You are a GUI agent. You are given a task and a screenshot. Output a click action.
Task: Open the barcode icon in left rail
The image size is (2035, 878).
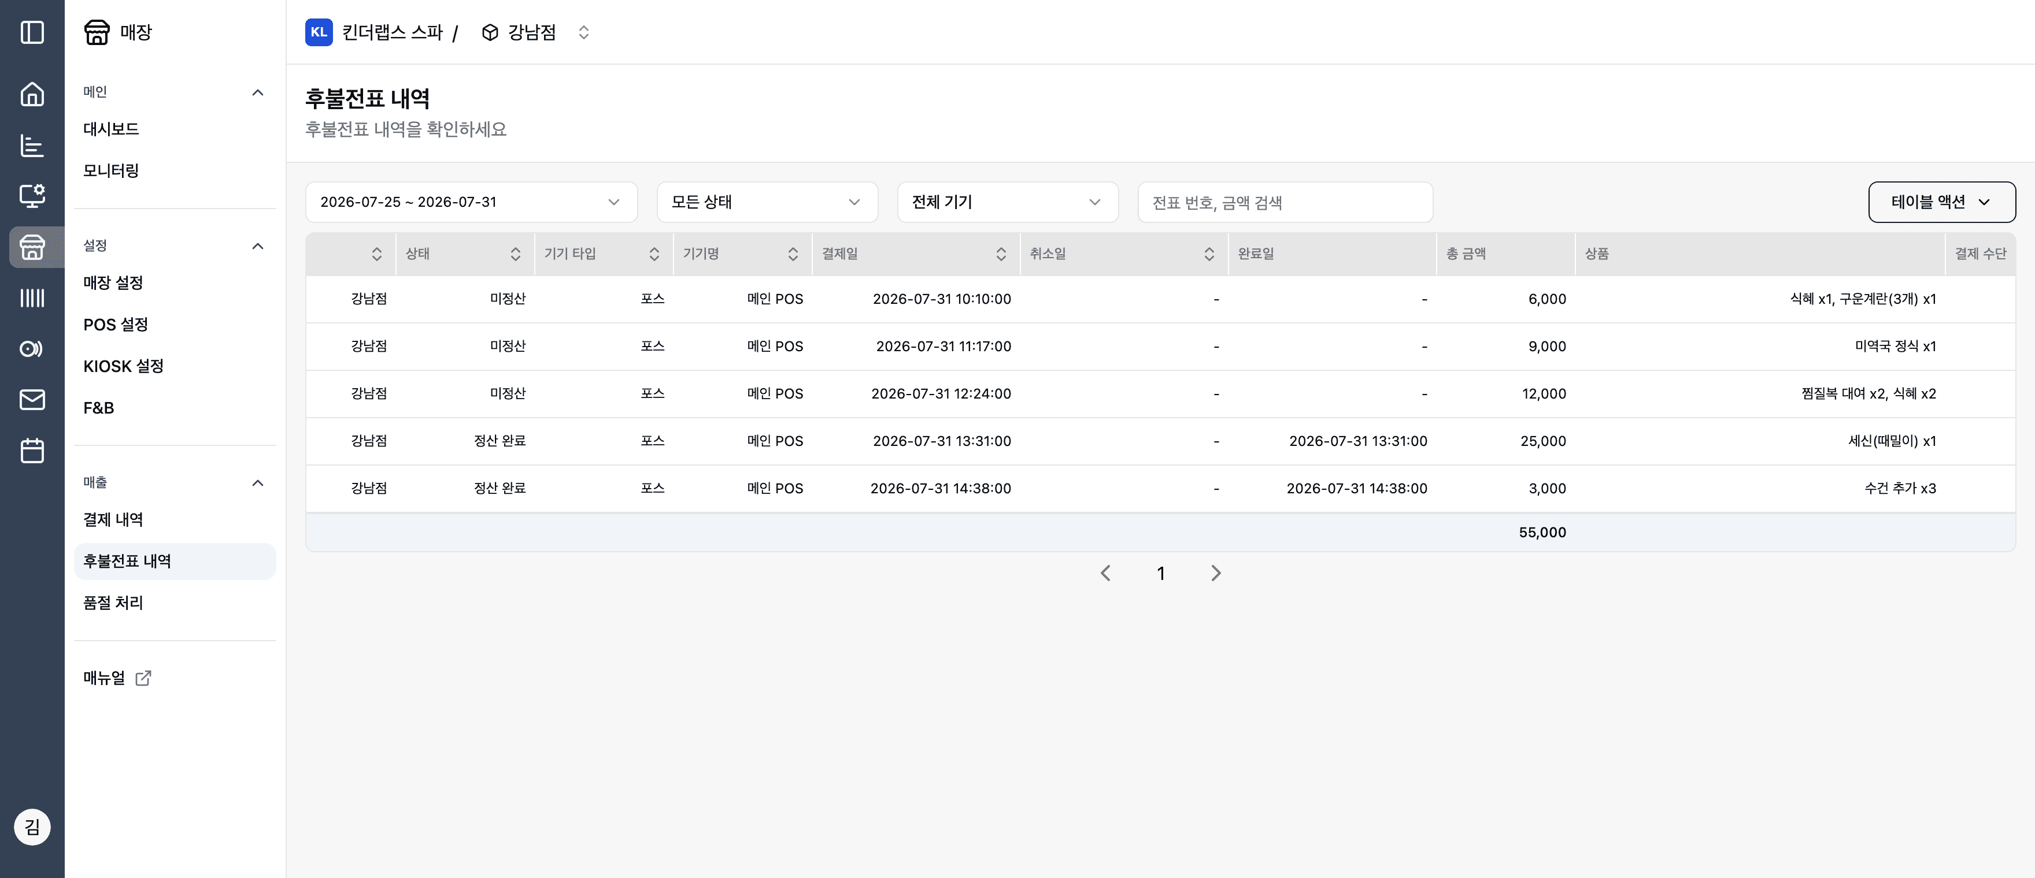(x=32, y=297)
